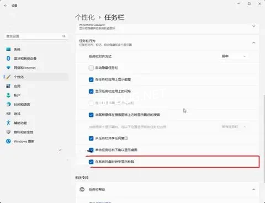Click the 任务栏对齐方式 label
The height and width of the screenshot is (203, 265).
(x=100, y=56)
